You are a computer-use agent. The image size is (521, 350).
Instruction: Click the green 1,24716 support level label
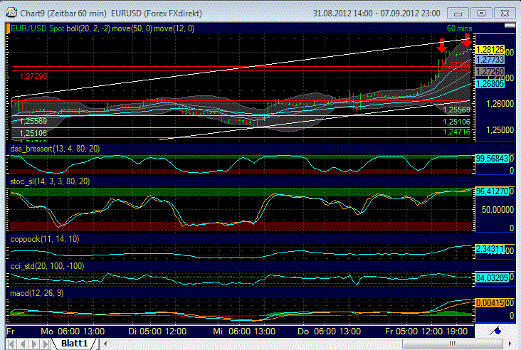(x=456, y=132)
